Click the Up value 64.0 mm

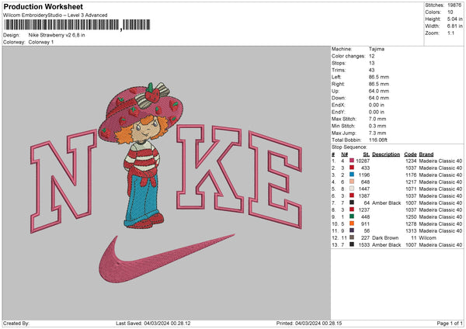(x=379, y=91)
